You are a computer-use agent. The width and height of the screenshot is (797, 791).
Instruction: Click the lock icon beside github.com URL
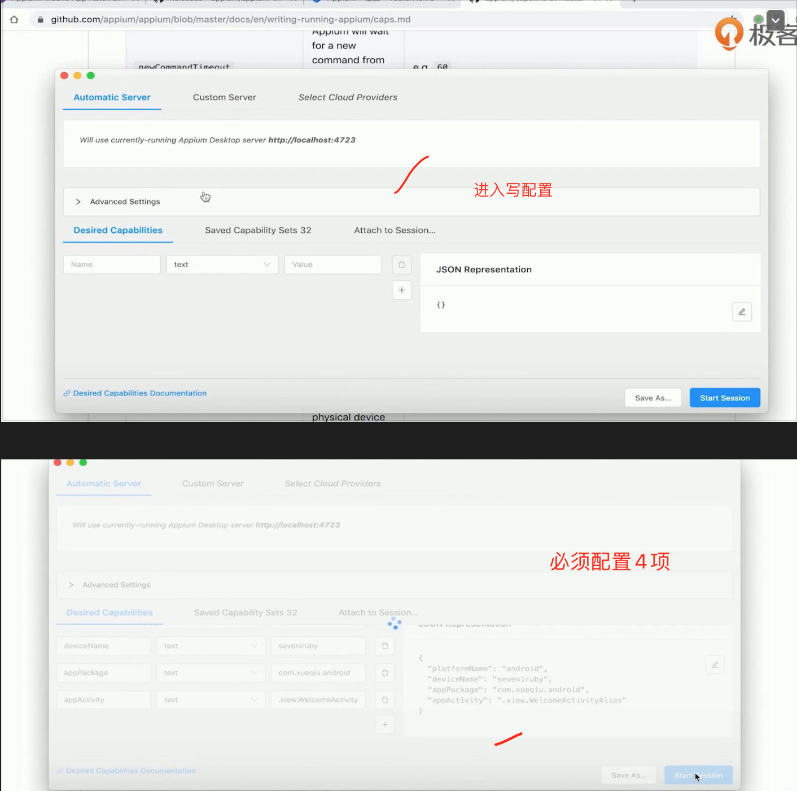click(40, 20)
